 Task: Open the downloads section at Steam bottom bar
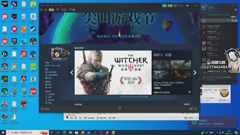(119, 108)
